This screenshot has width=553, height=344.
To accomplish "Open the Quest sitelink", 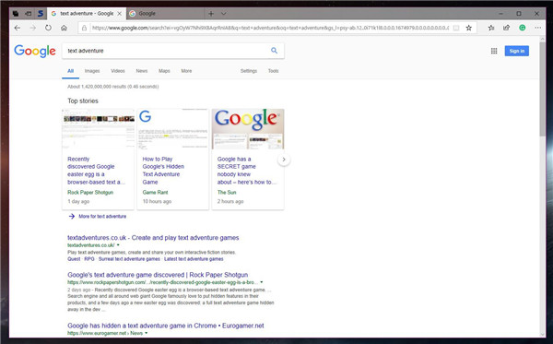I will click(x=74, y=259).
